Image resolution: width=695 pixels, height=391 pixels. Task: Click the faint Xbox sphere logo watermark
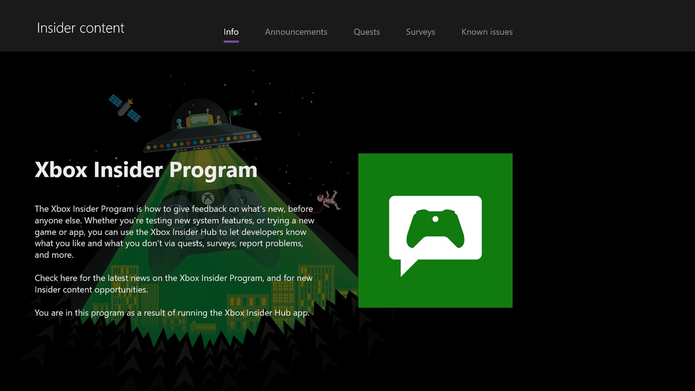208,197
